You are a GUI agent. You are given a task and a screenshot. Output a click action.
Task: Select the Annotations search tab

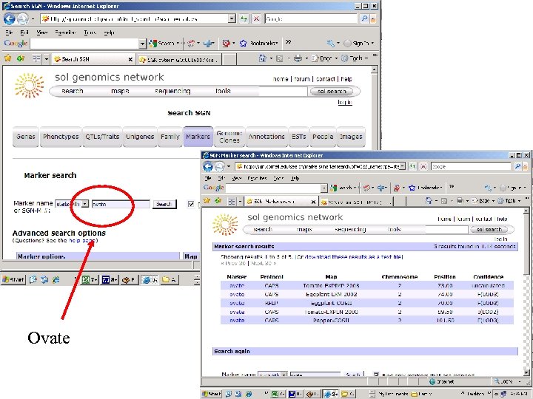266,137
